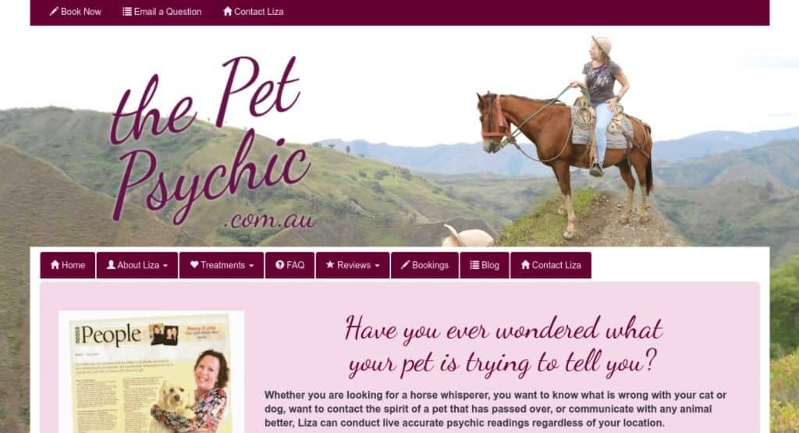The image size is (799, 433).
Task: Click the pencil icon beside Book Now
Action: pos(54,11)
